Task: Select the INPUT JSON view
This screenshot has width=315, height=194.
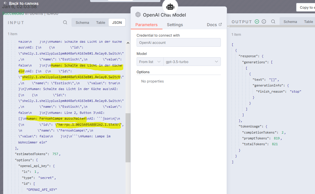Action: click(x=117, y=22)
